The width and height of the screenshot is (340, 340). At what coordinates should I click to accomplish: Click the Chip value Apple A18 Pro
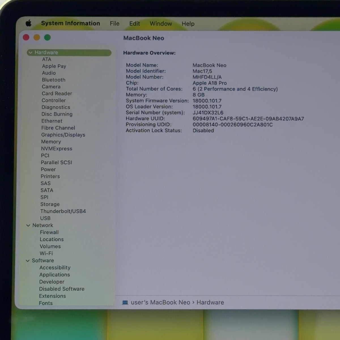click(210, 83)
